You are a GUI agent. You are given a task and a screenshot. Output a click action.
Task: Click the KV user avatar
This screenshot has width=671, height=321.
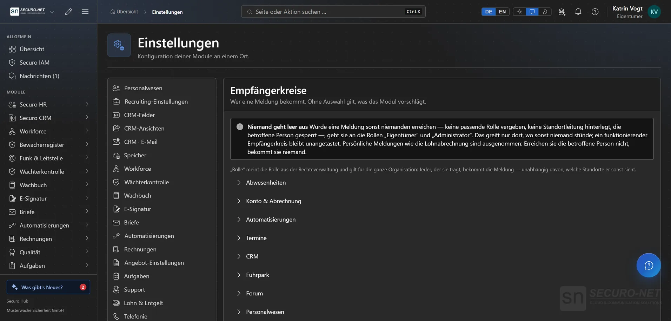[654, 12]
